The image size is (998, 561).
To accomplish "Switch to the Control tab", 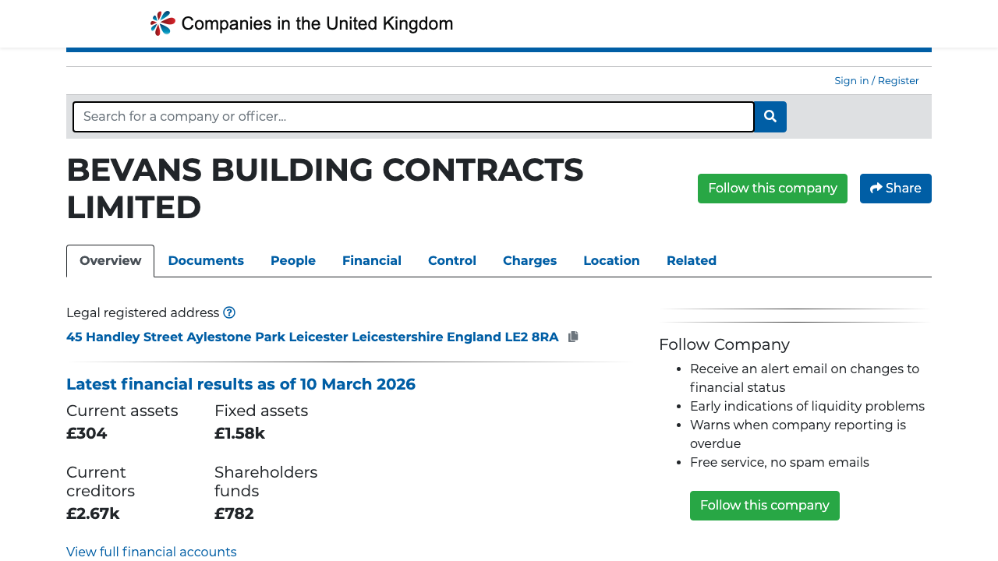I will [451, 260].
